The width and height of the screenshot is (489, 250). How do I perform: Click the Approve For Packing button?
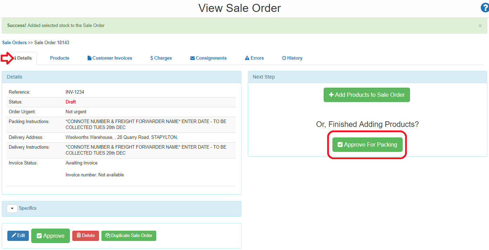[x=368, y=144]
